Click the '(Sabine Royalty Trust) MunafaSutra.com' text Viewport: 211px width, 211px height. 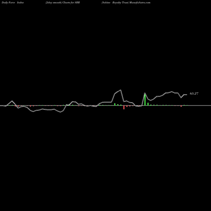126,3
